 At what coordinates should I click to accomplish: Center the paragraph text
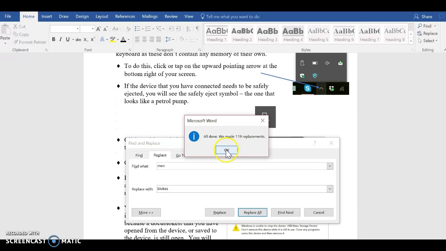pos(144,39)
